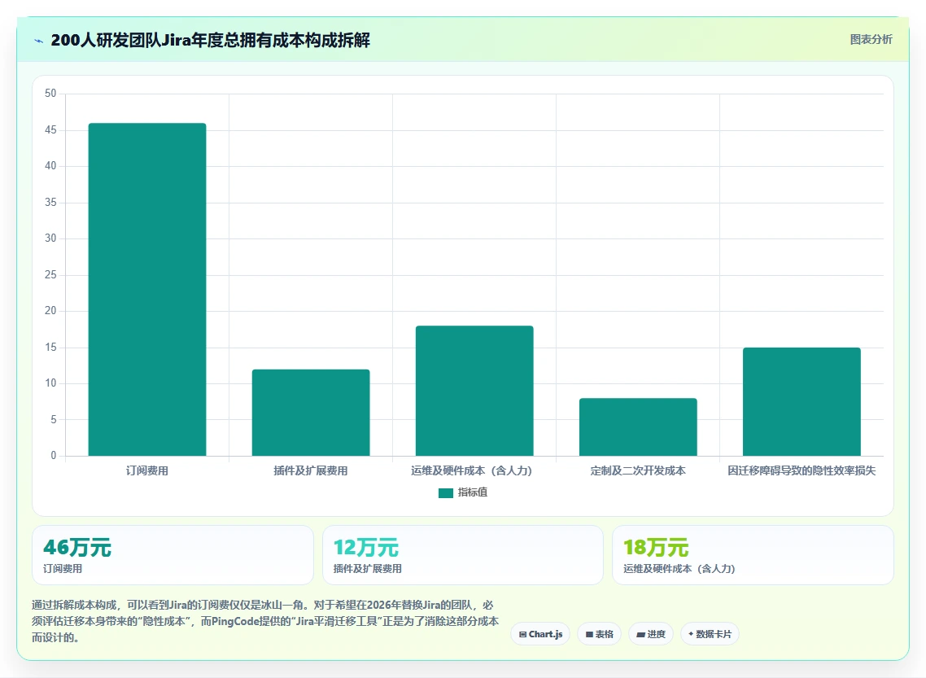Click the 12万元 value in data card

coord(366,548)
